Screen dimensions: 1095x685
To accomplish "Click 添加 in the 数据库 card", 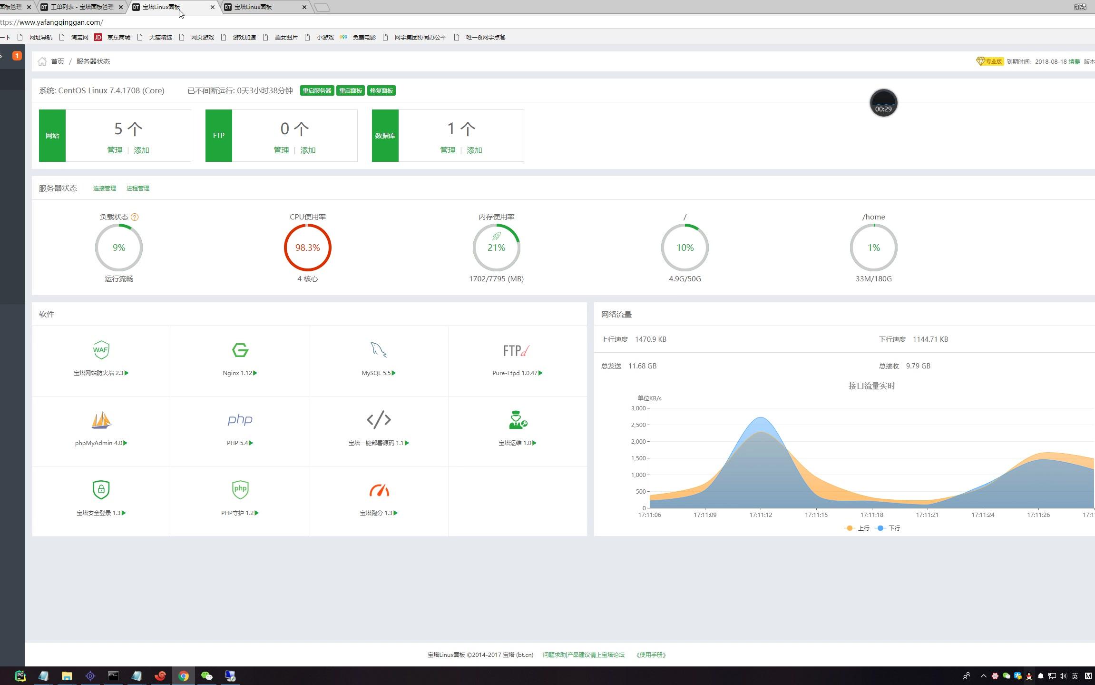I will [474, 150].
